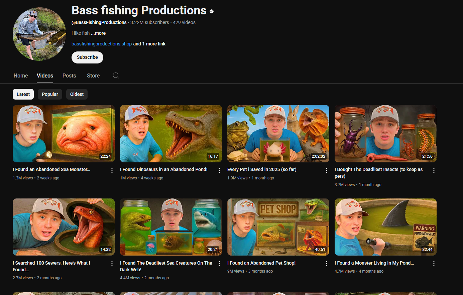Open options menu for Dinosaurs in Abandoned Pond video
Viewport: 463px width, 295px height.
coord(219,170)
